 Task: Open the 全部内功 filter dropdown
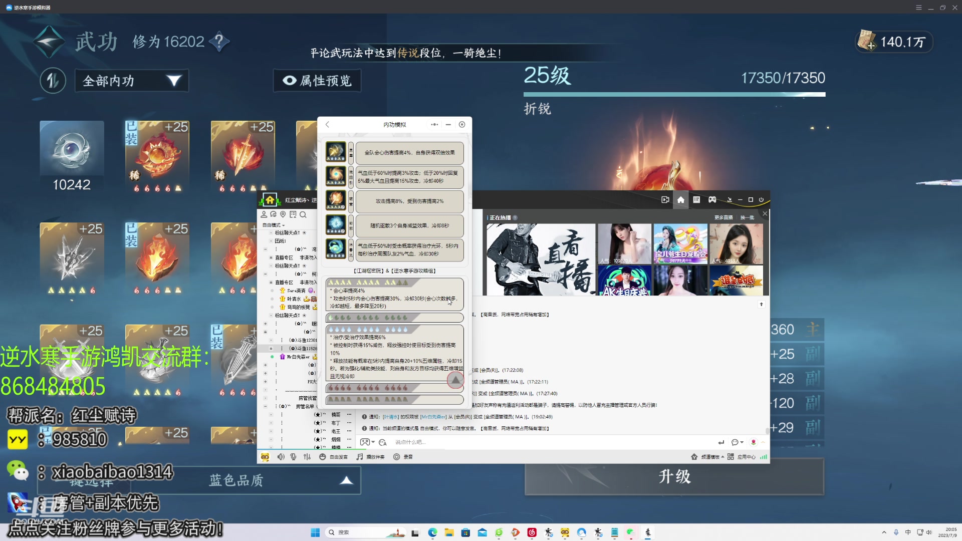tap(132, 81)
